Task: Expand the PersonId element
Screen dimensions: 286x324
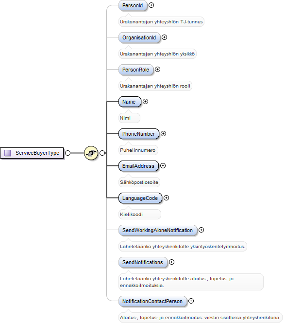Action: [x=151, y=5]
